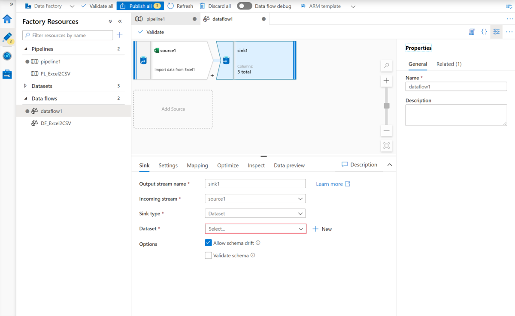Click New dataset button
The image size is (515, 316).
click(x=322, y=229)
